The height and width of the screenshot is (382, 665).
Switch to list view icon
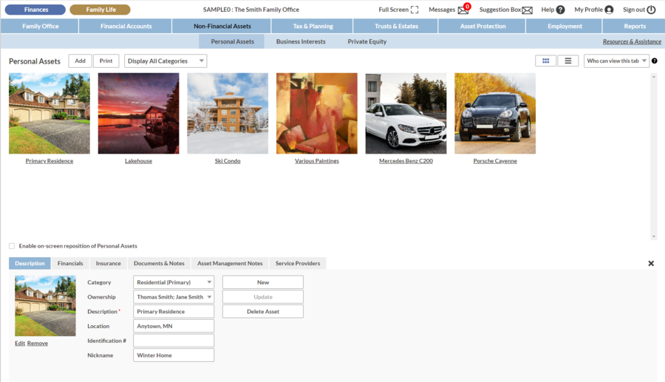pyautogui.click(x=567, y=61)
